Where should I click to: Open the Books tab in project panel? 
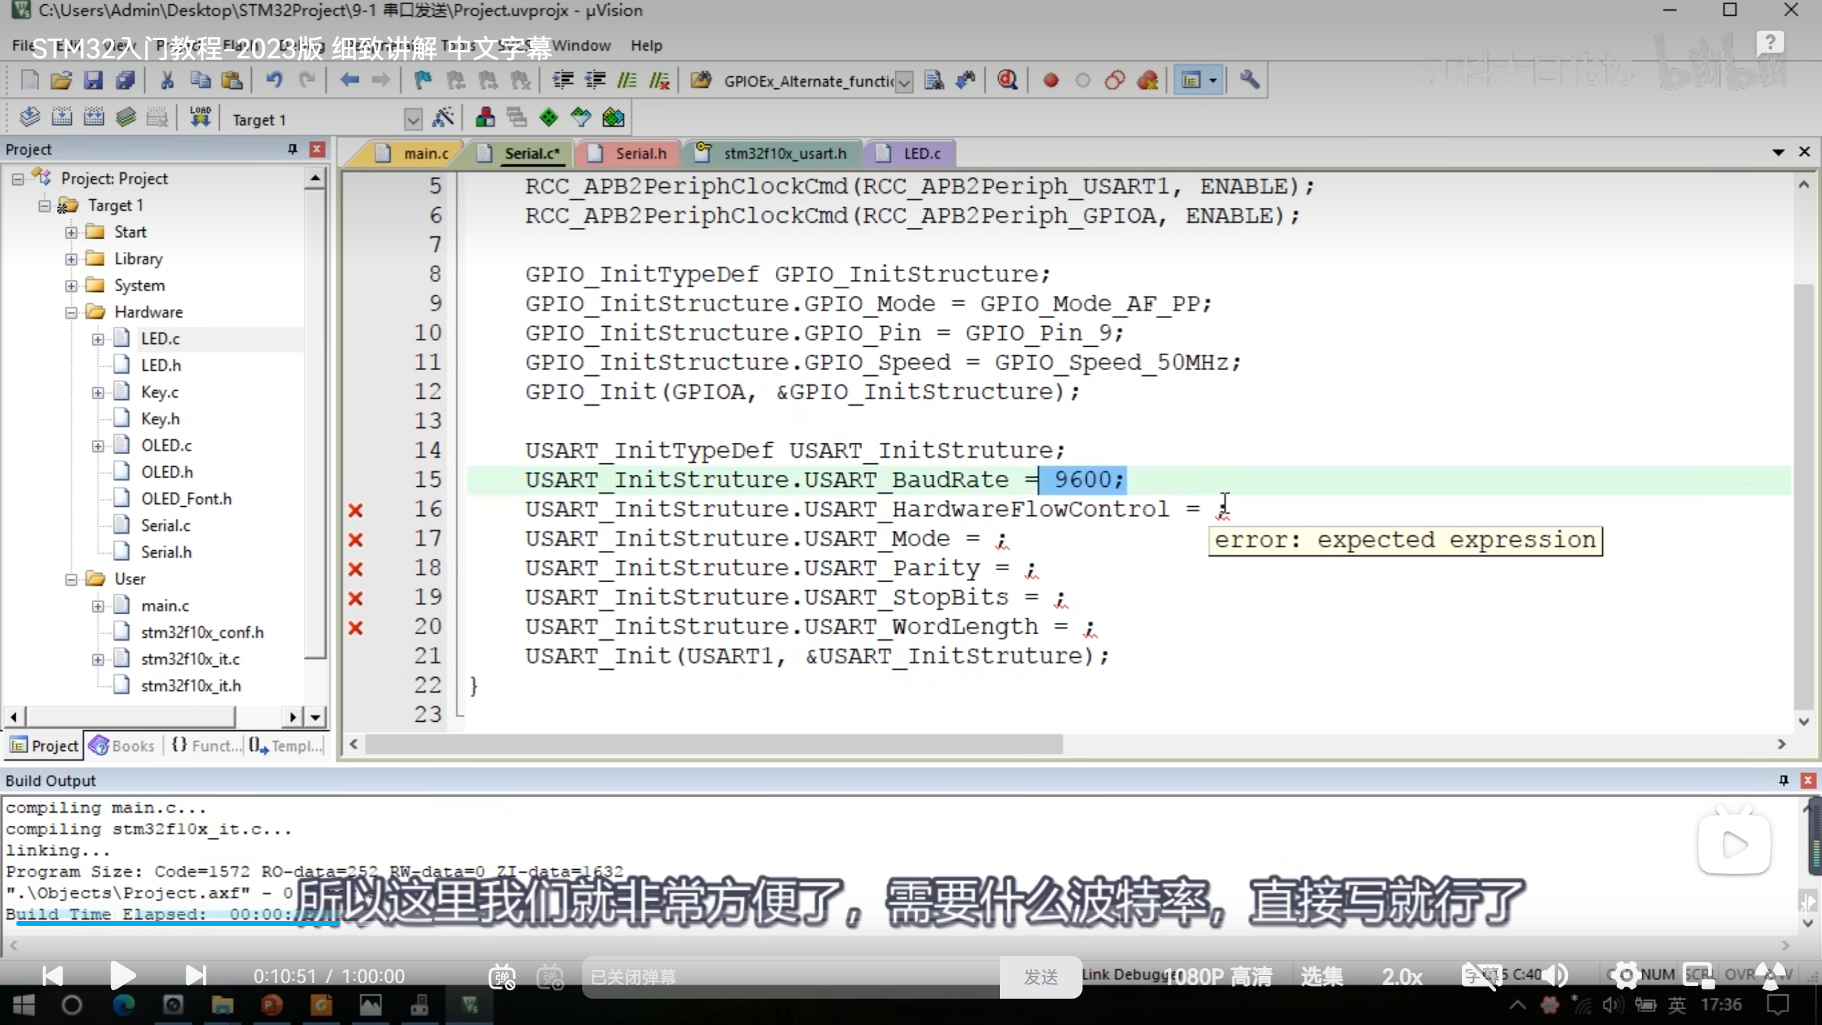point(122,745)
